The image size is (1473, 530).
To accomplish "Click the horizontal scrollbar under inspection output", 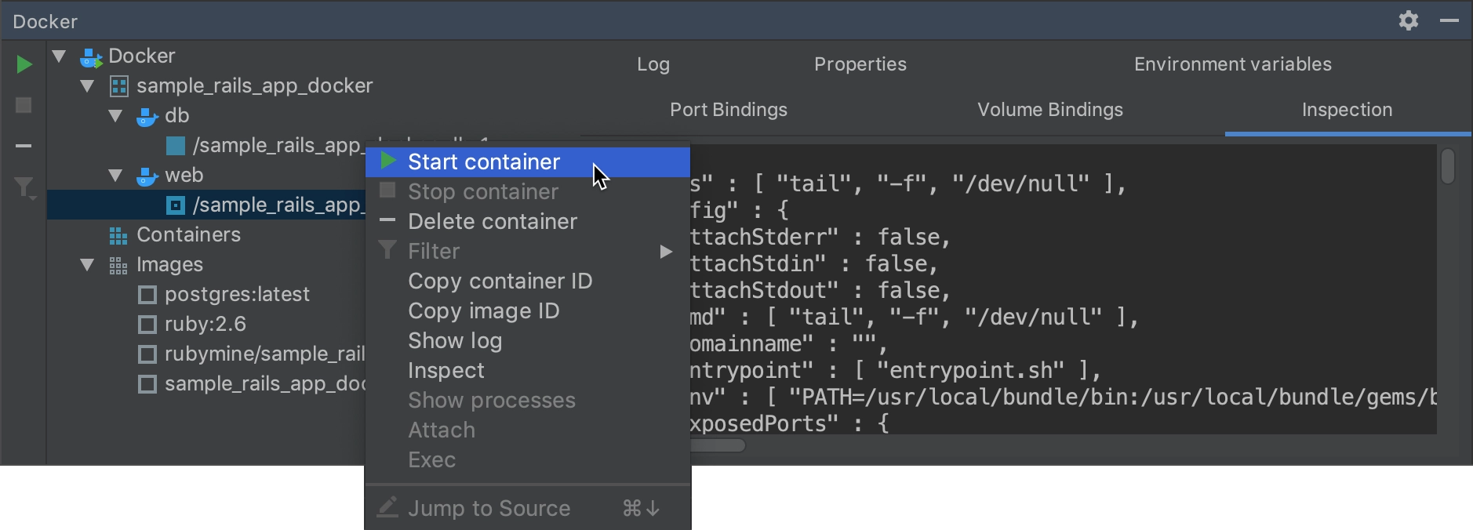I will coord(717,445).
